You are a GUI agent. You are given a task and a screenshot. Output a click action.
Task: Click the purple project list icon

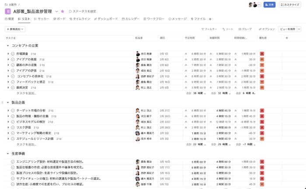click(8, 11)
